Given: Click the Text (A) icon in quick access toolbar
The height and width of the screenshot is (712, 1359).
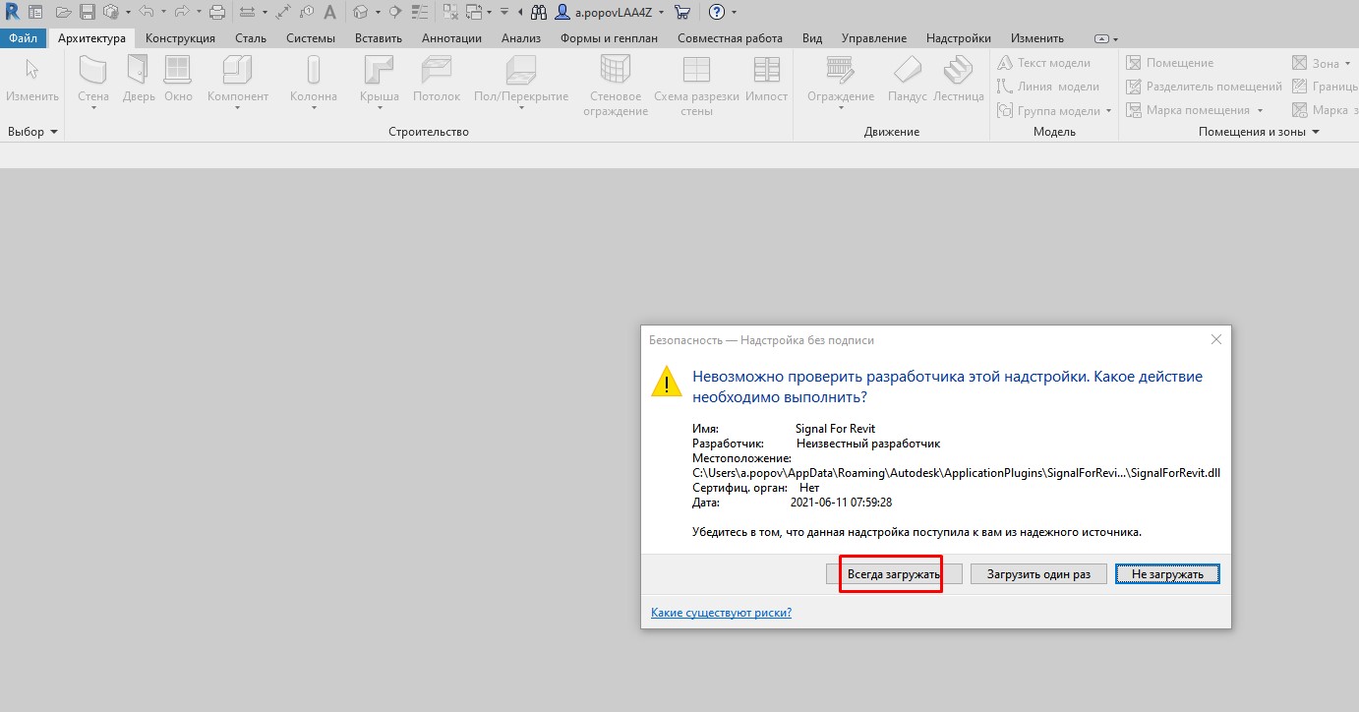Looking at the screenshot, I should click(329, 12).
